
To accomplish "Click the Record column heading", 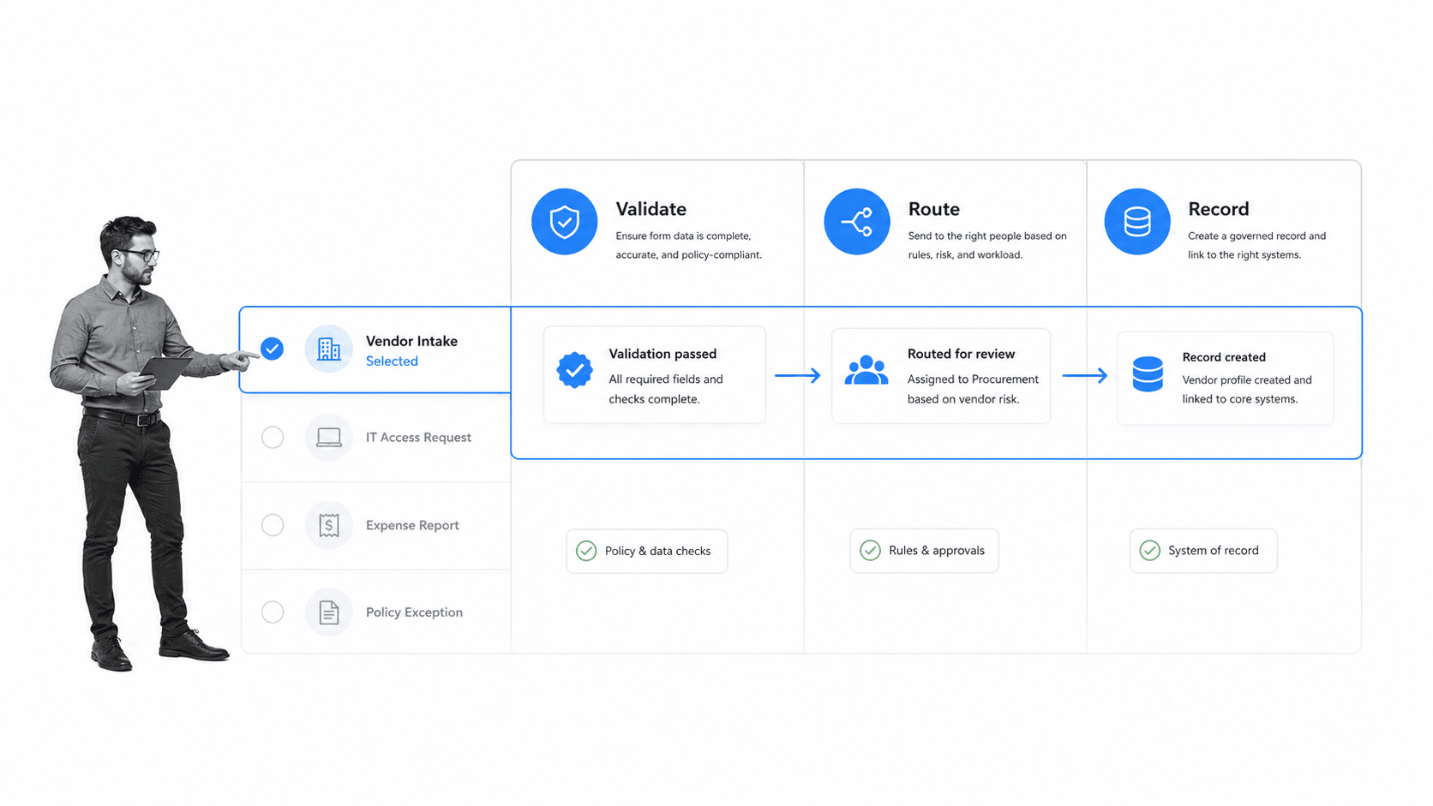I will click(1219, 209).
